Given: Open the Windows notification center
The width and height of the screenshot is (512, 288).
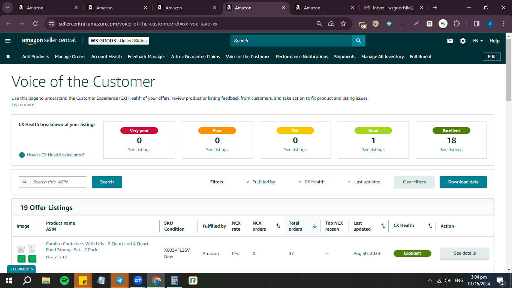Looking at the screenshot, I should 500,280.
